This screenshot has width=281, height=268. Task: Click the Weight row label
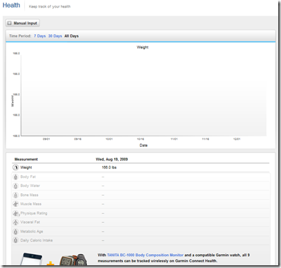pyautogui.click(x=26, y=168)
